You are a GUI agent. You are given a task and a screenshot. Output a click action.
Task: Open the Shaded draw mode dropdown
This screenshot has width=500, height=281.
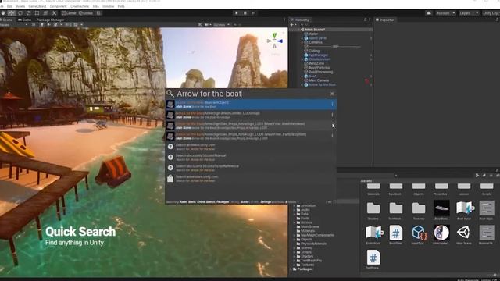(x=14, y=24)
